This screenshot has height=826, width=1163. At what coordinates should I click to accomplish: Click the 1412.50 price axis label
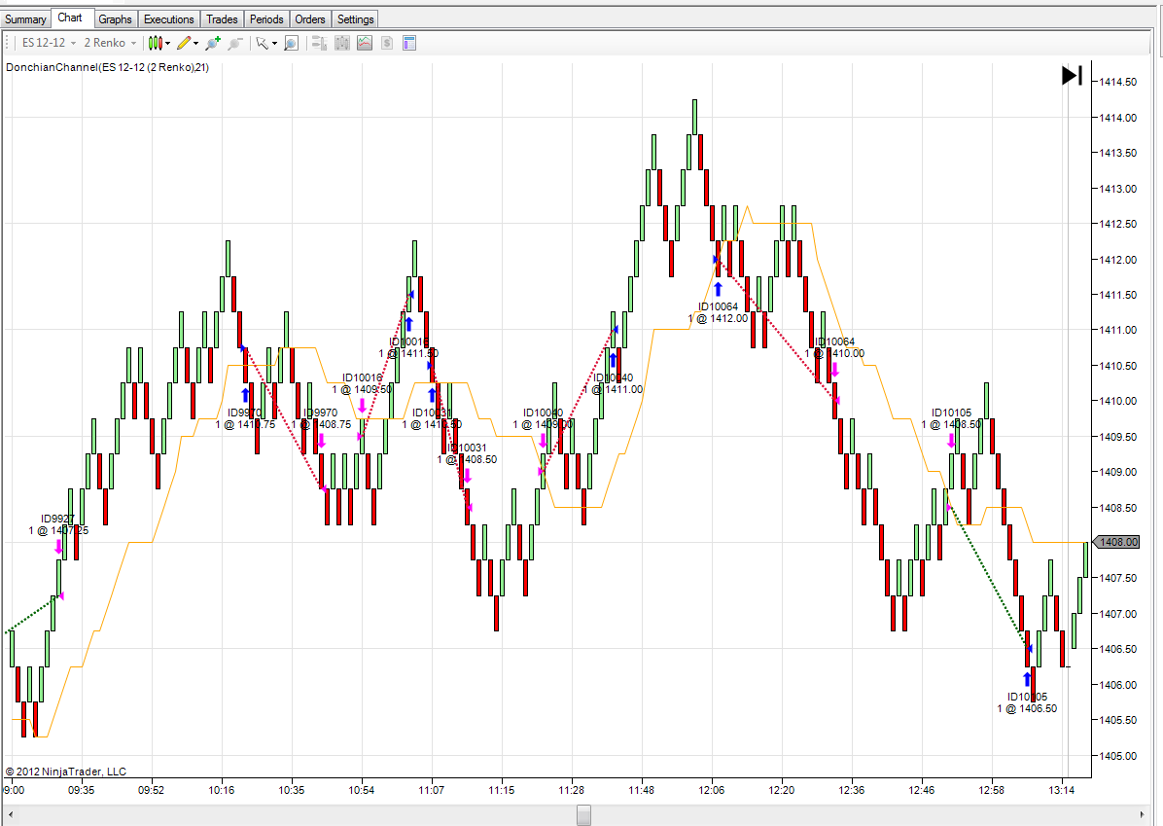click(x=1117, y=224)
